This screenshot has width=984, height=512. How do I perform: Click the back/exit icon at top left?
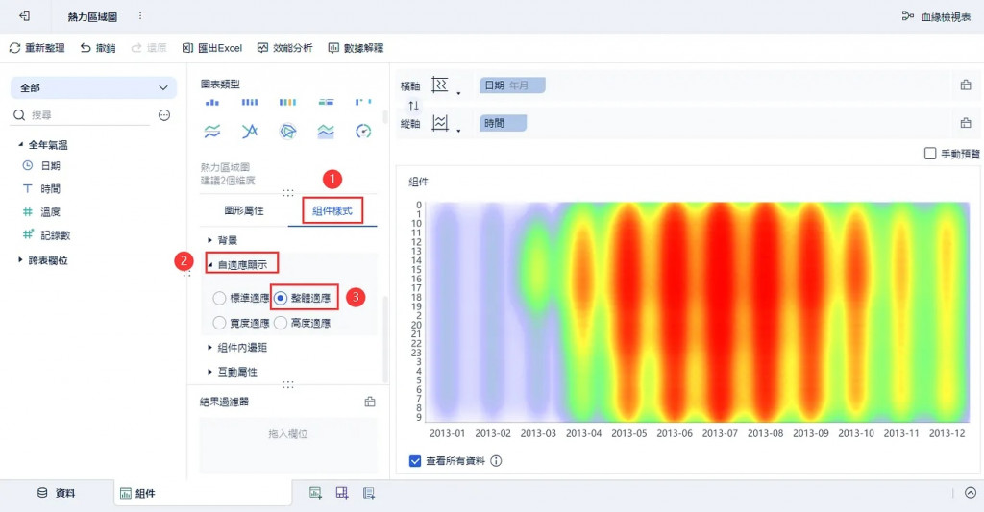[x=24, y=15]
